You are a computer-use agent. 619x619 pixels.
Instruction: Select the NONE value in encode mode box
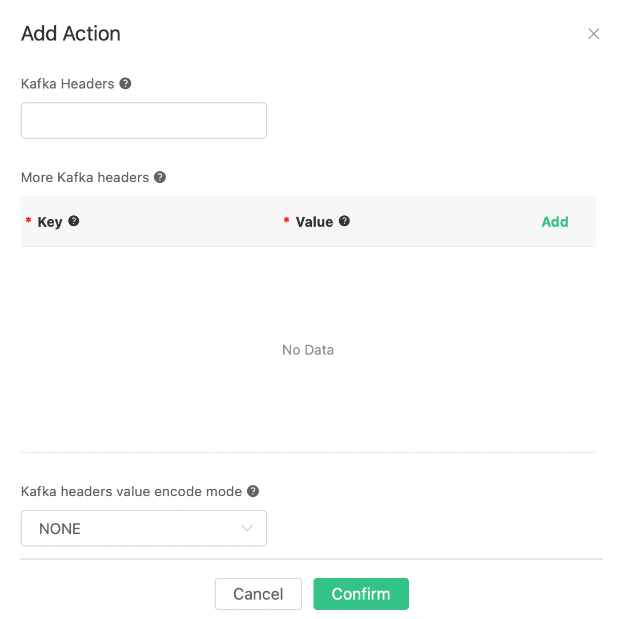pyautogui.click(x=60, y=529)
